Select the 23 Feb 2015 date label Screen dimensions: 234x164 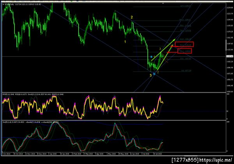pos(76,154)
